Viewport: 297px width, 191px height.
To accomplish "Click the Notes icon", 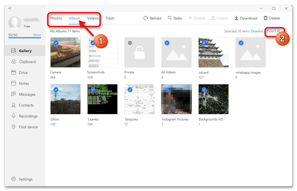I will (13, 83).
